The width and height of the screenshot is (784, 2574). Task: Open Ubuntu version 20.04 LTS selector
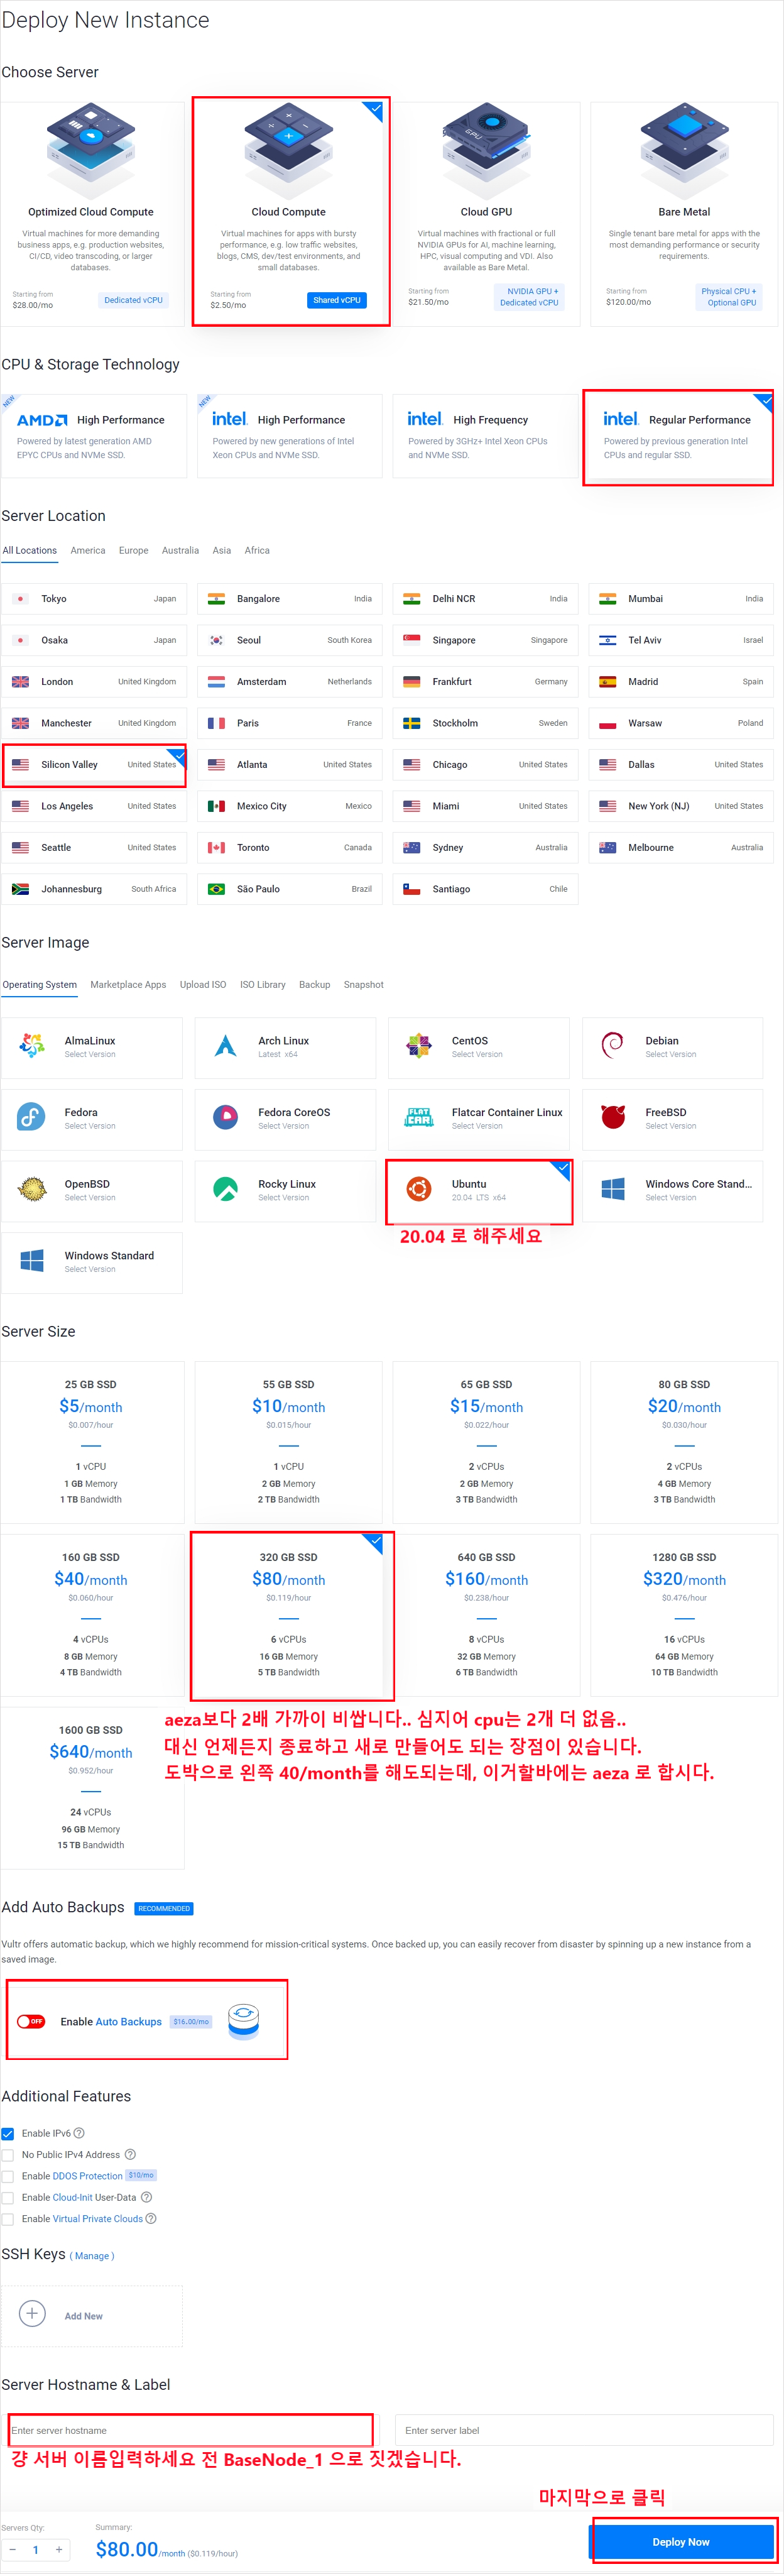pyautogui.click(x=479, y=1197)
